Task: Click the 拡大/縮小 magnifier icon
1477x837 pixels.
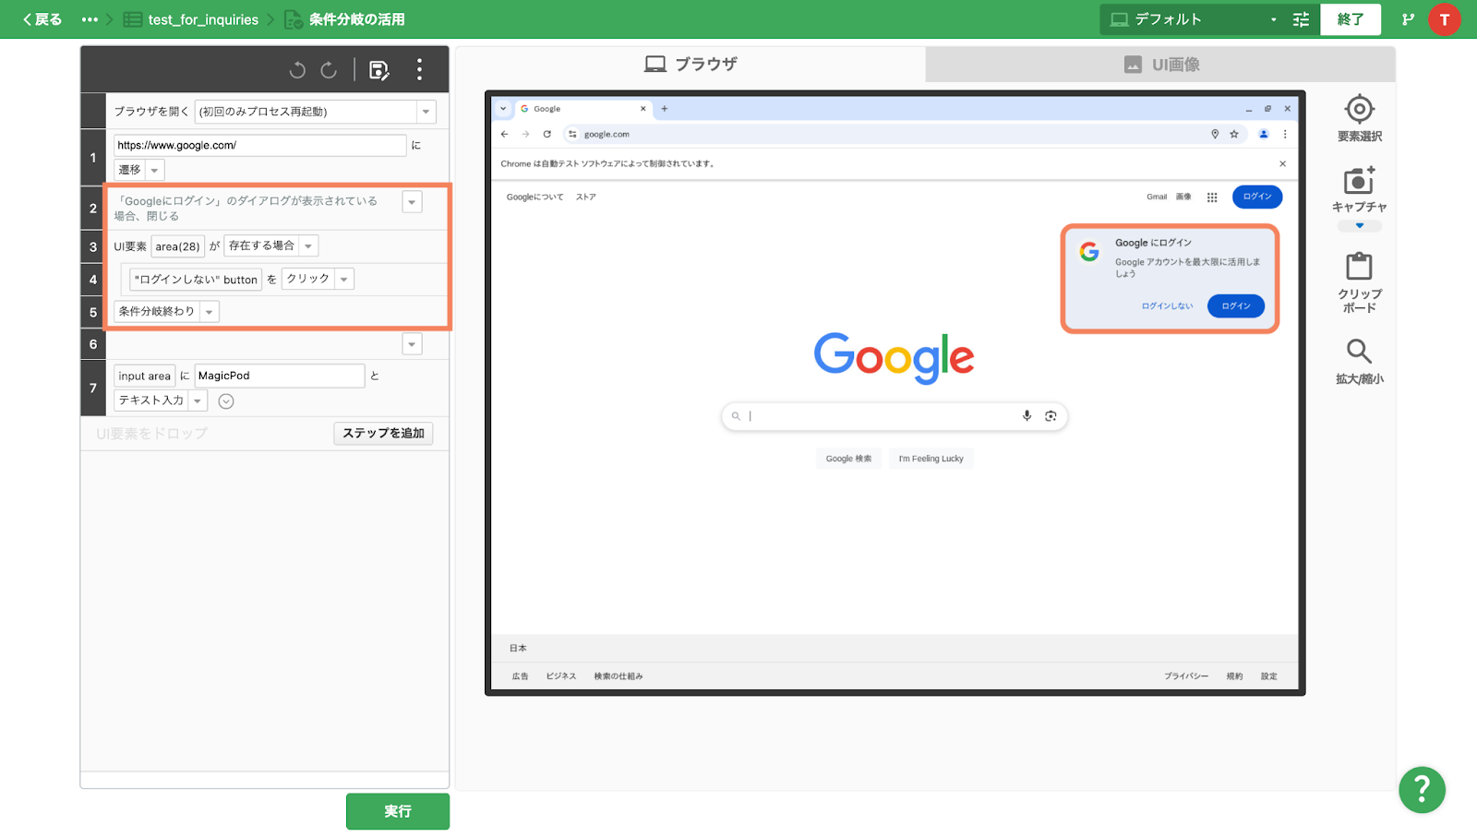Action: pos(1359,351)
